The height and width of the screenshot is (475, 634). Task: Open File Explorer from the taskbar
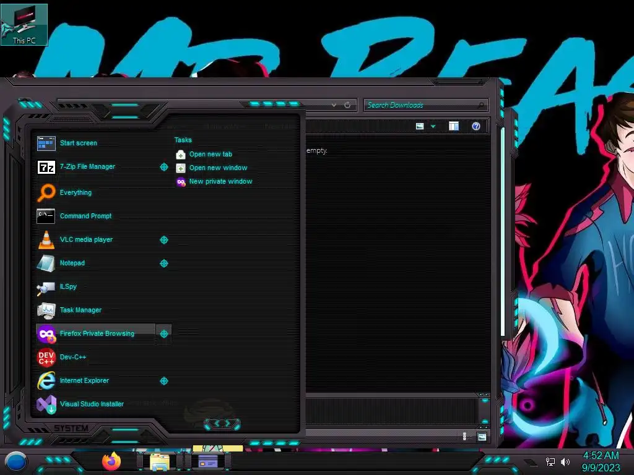160,461
